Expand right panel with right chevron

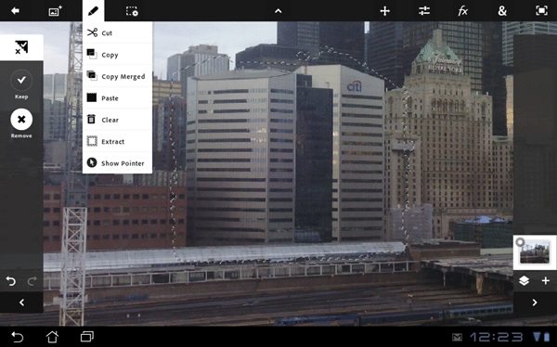[x=535, y=302]
